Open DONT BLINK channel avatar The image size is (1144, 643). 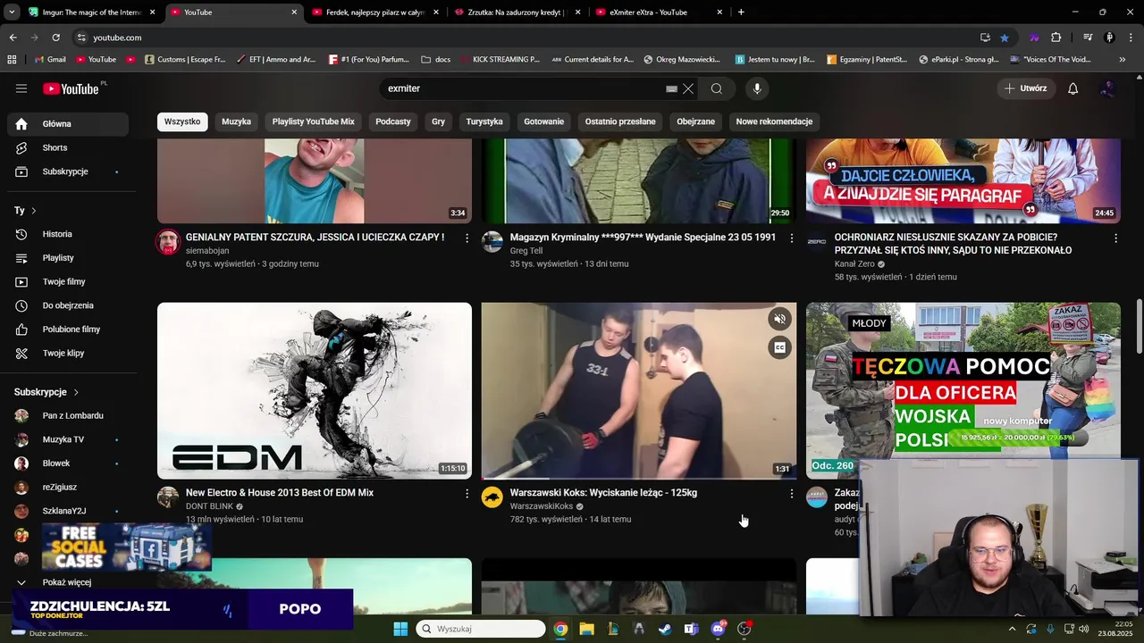[x=168, y=497]
